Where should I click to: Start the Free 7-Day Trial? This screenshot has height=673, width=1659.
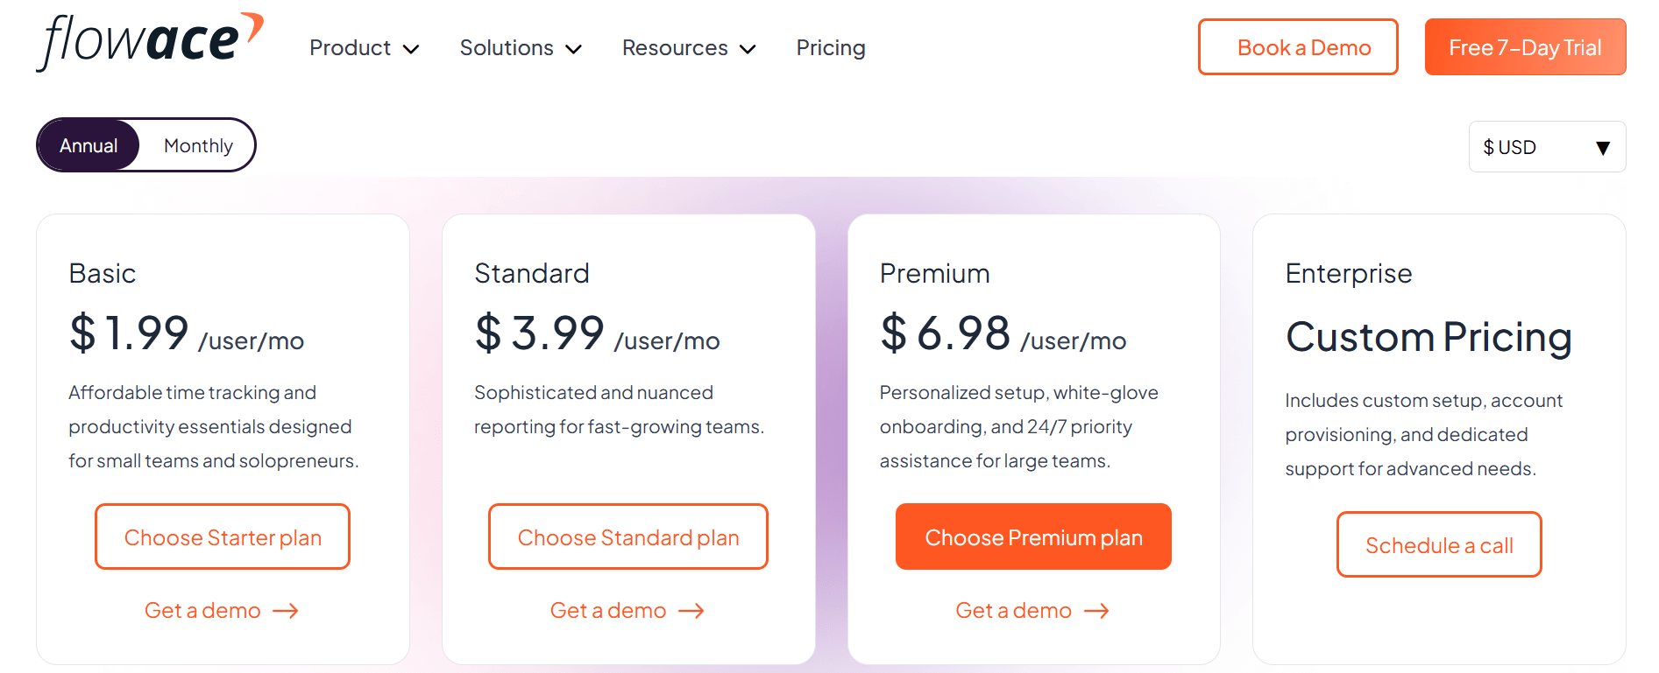(1525, 47)
